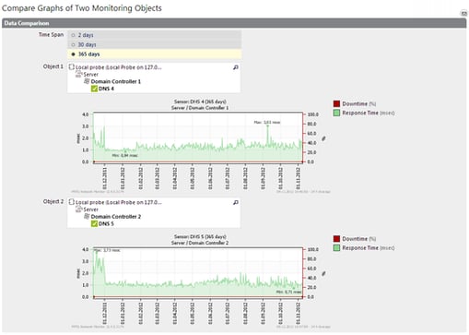This screenshot has width=469, height=335.
Task: Click the edit pencil icon beside DNS 5 graph
Action: (x=323, y=273)
